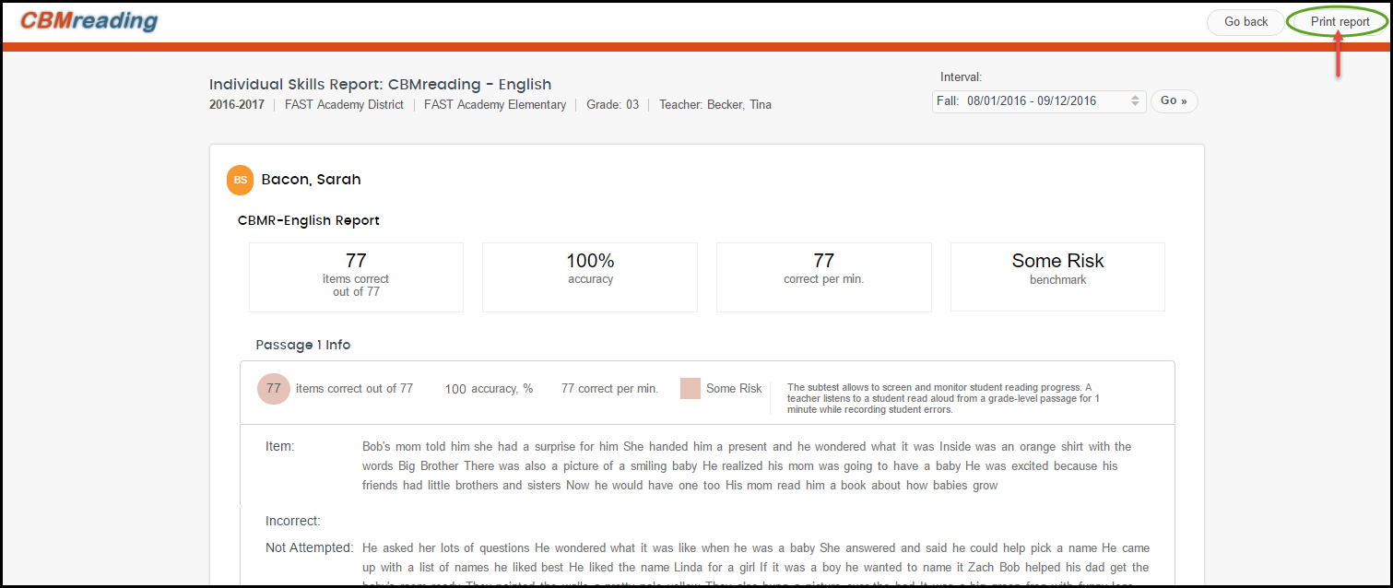Click FAST Academy Elementary text

click(495, 105)
